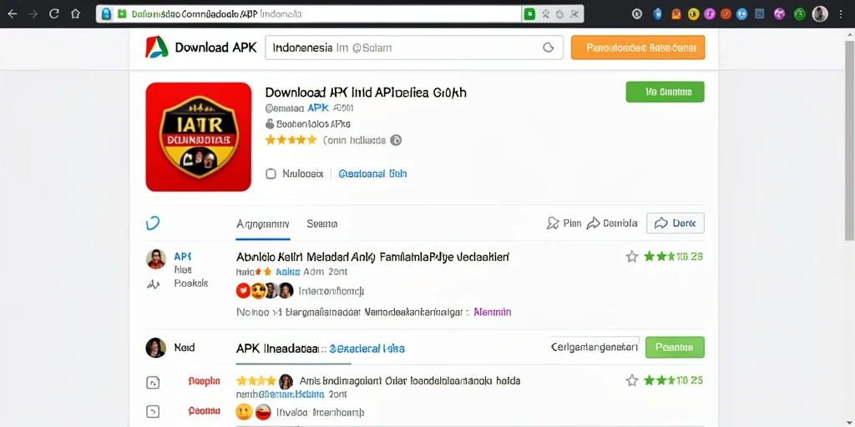Select the APK Ineadaaa section tab
855x427 pixels.
coord(277,348)
